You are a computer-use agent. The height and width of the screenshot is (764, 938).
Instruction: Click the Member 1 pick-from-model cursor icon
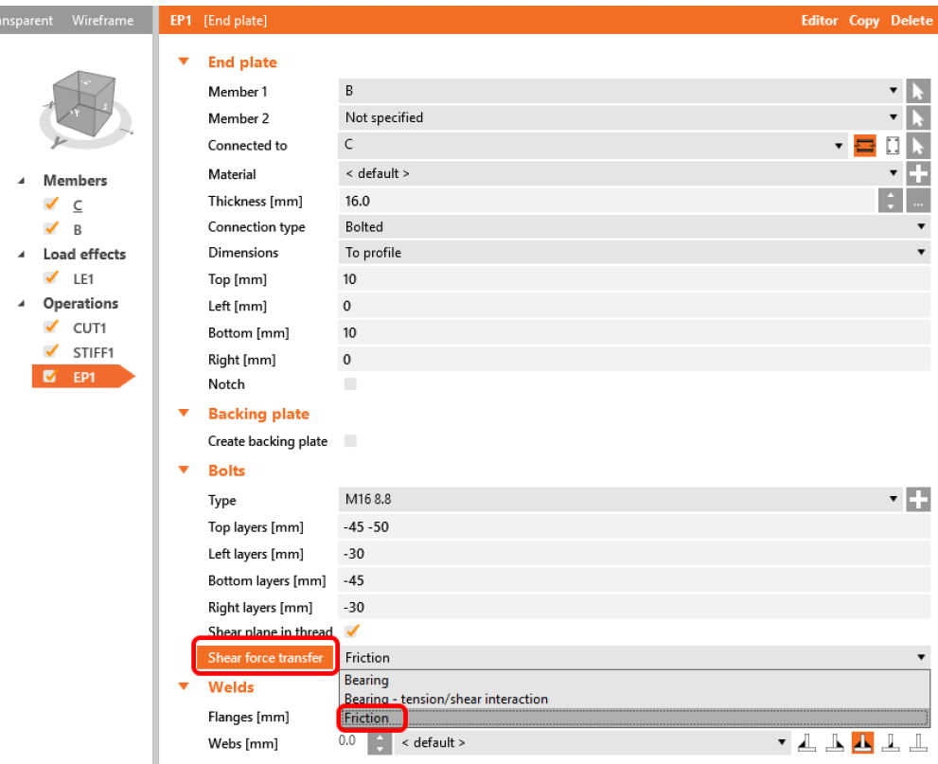pyautogui.click(x=916, y=92)
